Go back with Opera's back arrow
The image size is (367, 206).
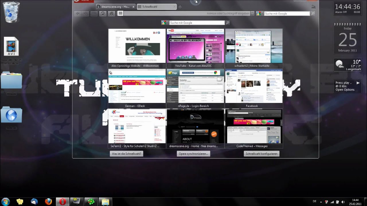(x=78, y=13)
